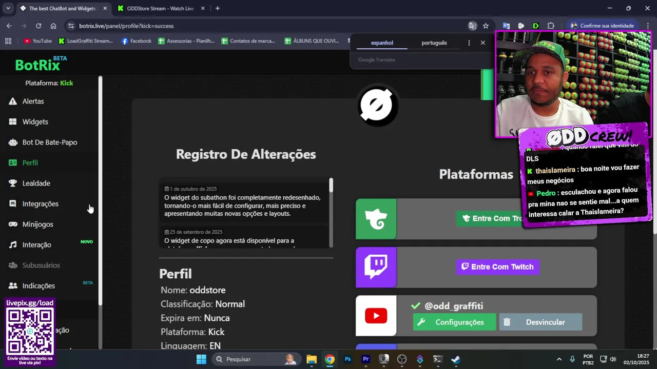Open the Lealdade sidebar section
Viewport: 657px width, 369px height.
coord(36,183)
